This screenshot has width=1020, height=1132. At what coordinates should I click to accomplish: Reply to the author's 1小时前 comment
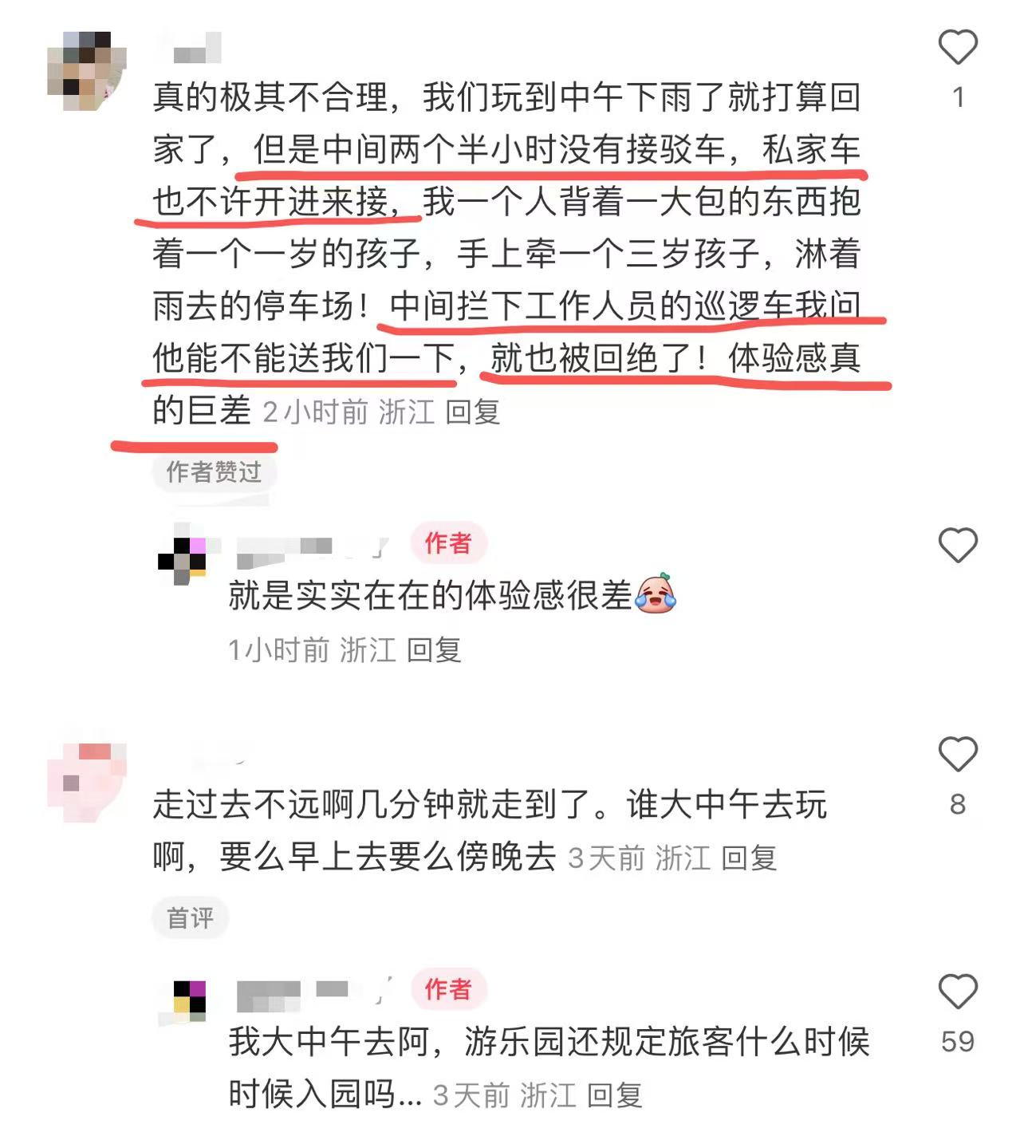(x=434, y=650)
